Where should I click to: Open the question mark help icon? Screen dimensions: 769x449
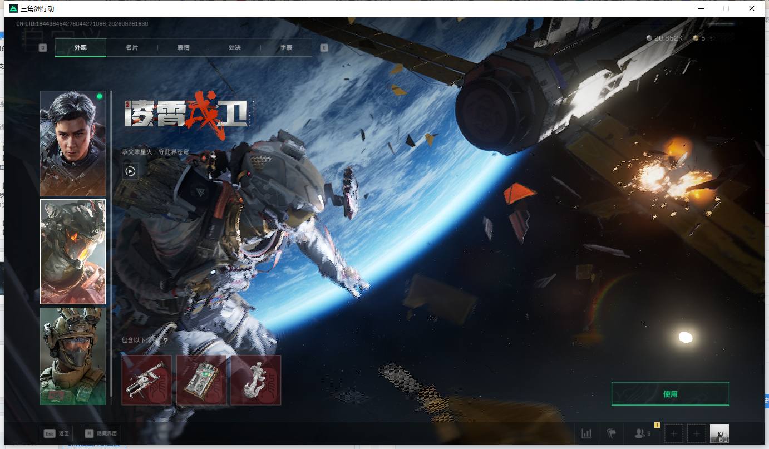click(x=165, y=341)
